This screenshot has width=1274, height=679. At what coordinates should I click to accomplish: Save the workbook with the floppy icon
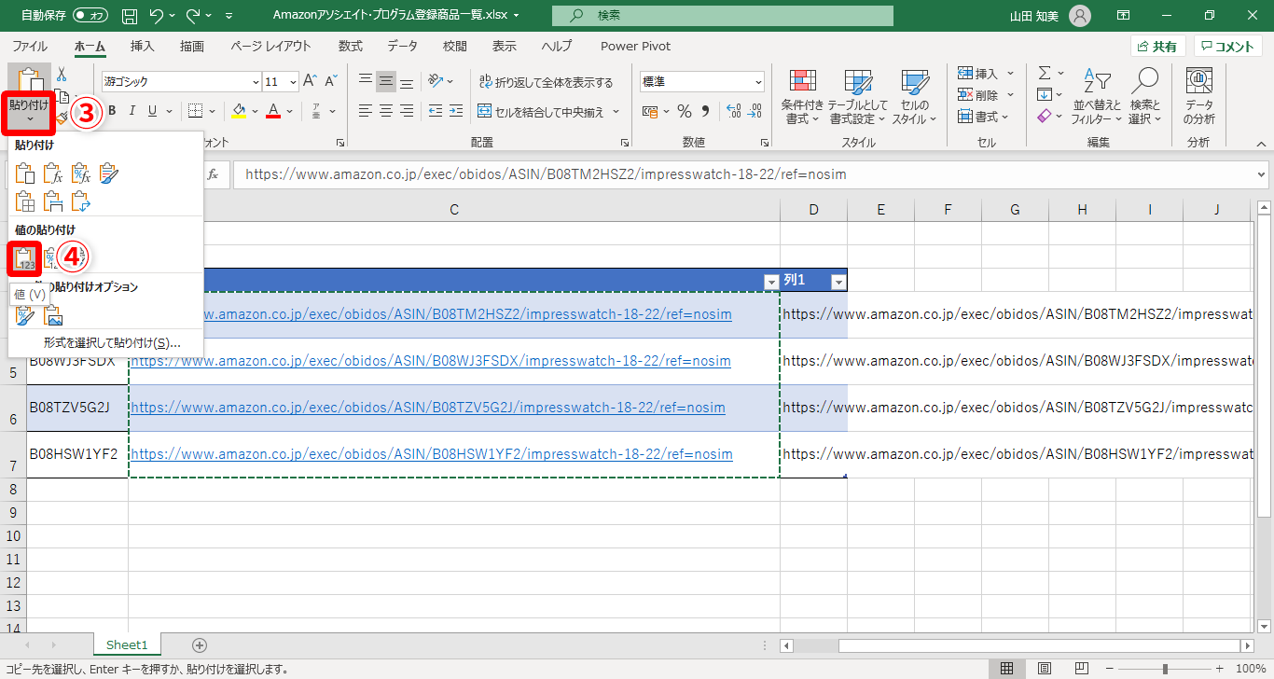[x=130, y=16]
